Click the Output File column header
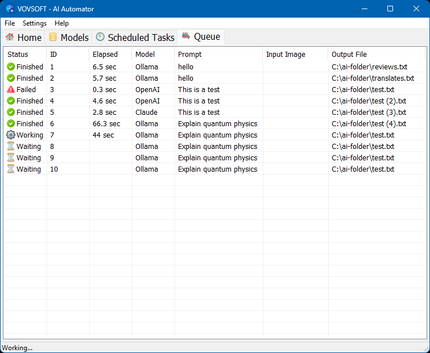 click(349, 55)
